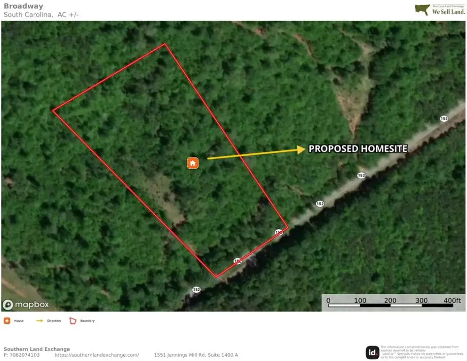Click the Mapbox logo
The width and height of the screenshot is (467, 361).
(x=27, y=304)
